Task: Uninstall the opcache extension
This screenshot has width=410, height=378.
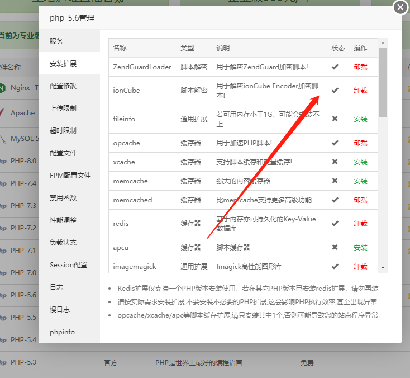Action: point(360,143)
